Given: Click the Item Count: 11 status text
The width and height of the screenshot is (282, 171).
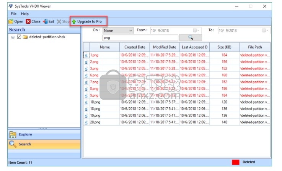Looking at the screenshot, I should coord(20,163).
